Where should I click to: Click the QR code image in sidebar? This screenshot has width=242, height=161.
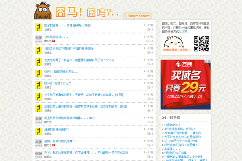click(x=201, y=43)
